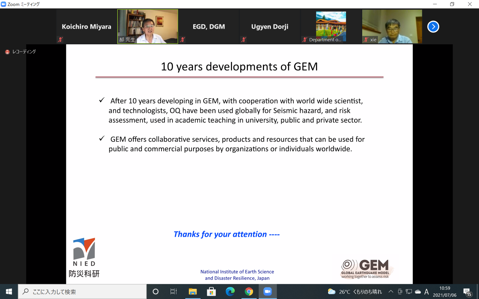This screenshot has width=479, height=299.
Task: Show next participants with the blue arrow
Action: (433, 27)
